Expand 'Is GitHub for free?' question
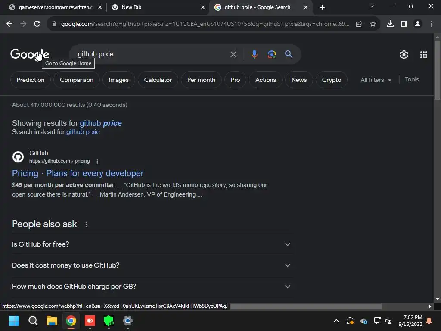Viewport: 441px width, 331px height. tap(152, 244)
